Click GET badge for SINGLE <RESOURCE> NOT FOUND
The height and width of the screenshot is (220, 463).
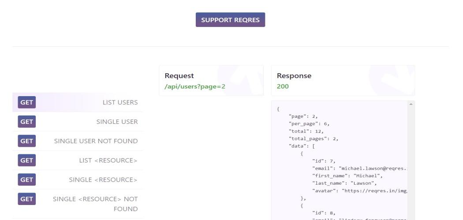click(x=26, y=199)
